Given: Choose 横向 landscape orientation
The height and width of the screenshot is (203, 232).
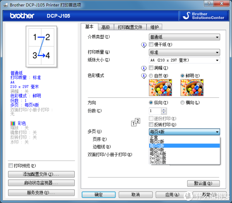Looking at the screenshot, I should 183,102.
